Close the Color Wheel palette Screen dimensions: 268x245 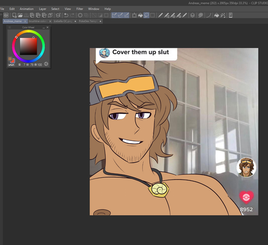[48, 27]
